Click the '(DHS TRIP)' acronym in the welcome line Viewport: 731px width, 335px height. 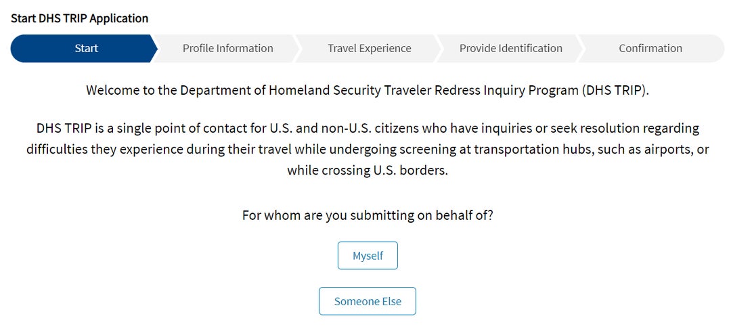(615, 91)
